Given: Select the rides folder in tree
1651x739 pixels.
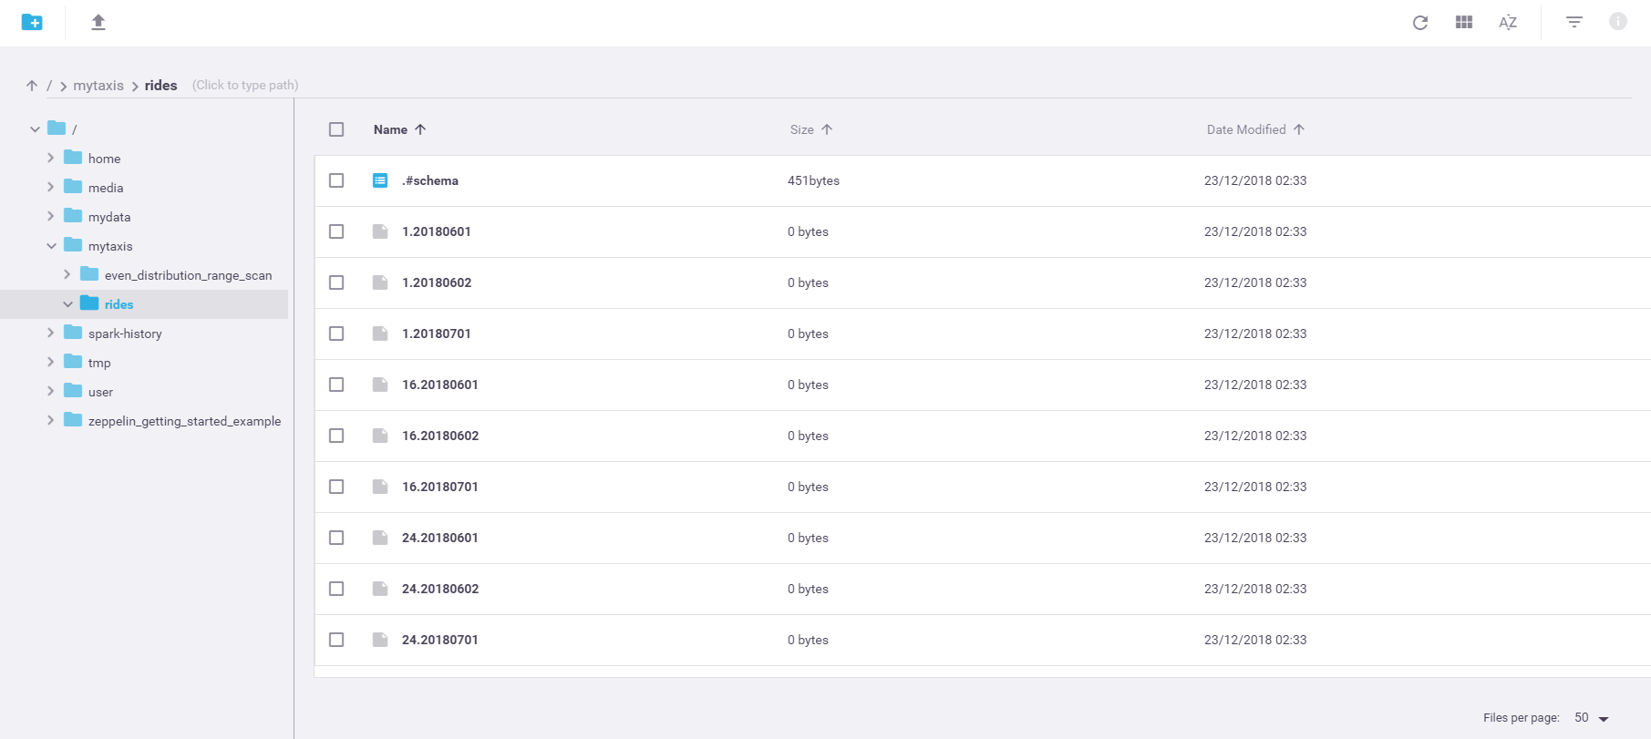Looking at the screenshot, I should point(119,304).
